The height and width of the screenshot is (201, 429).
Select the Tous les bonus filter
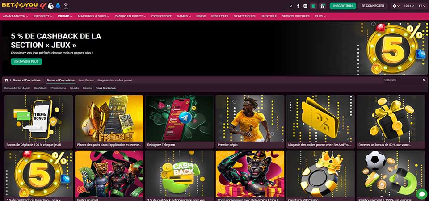point(105,88)
